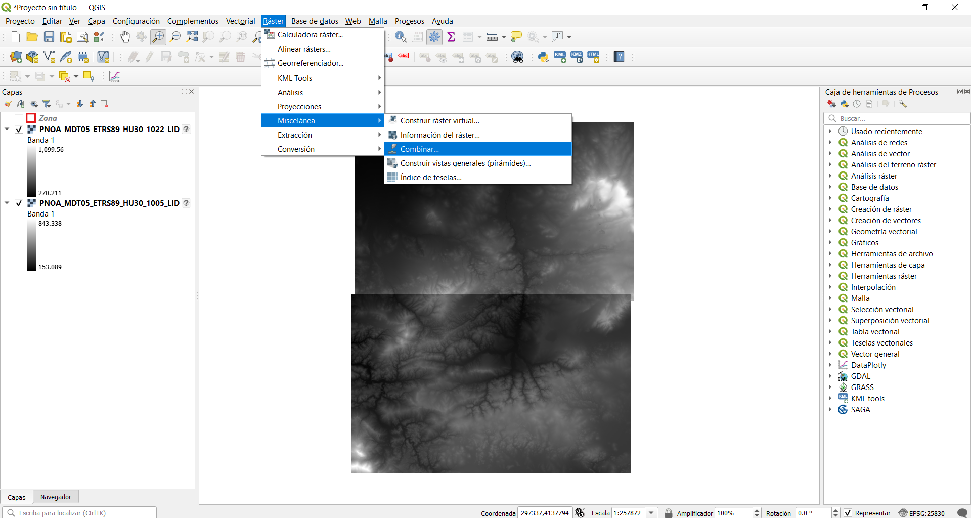The image size is (971, 518).
Task: Open the Vectorial menu
Action: click(x=240, y=21)
